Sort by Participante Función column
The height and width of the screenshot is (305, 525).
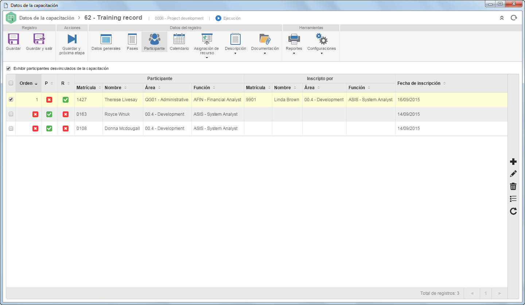click(218, 88)
